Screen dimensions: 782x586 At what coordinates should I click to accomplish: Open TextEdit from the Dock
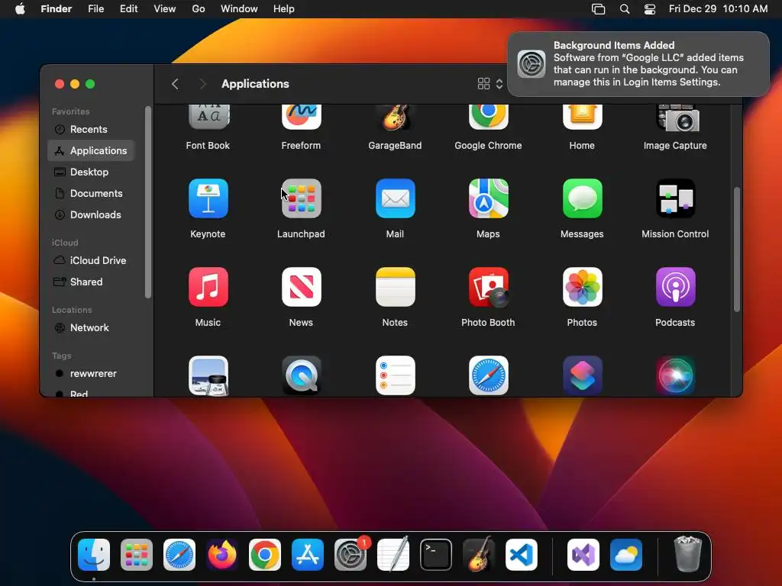tap(393, 555)
